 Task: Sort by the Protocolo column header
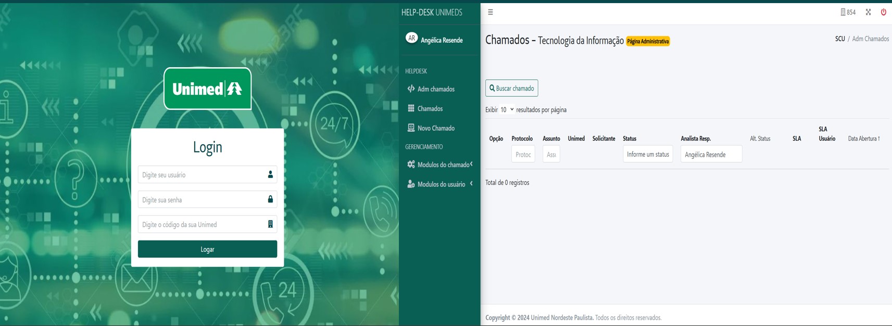(522, 139)
